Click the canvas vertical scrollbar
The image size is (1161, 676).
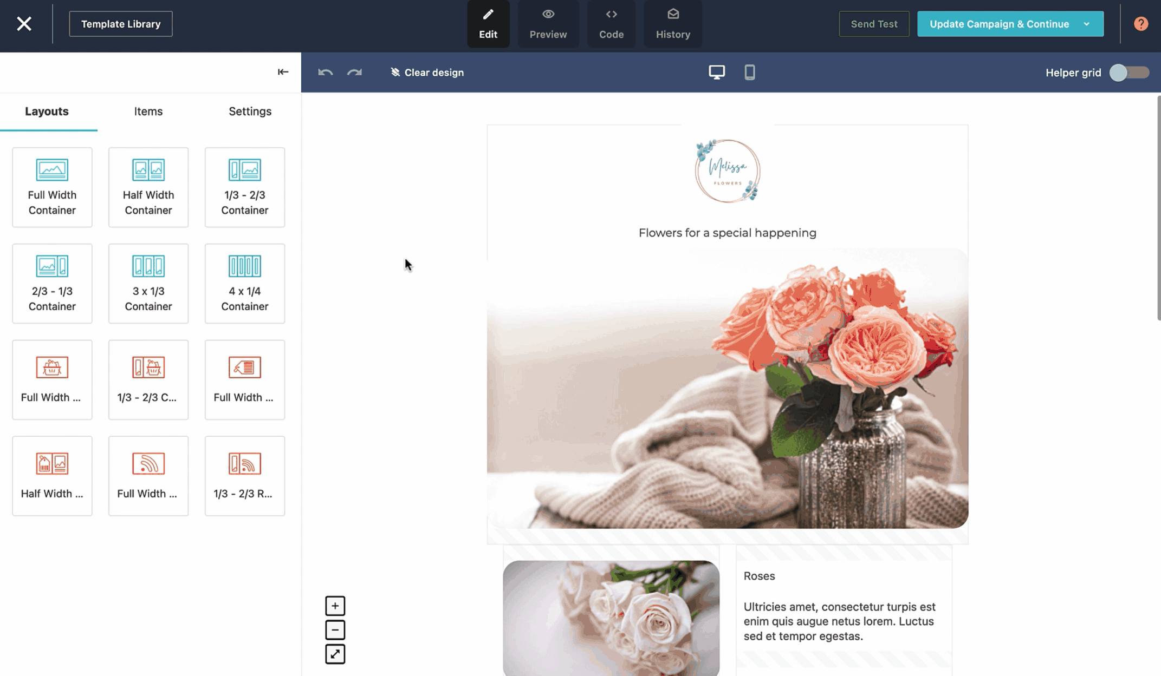[x=1159, y=208]
